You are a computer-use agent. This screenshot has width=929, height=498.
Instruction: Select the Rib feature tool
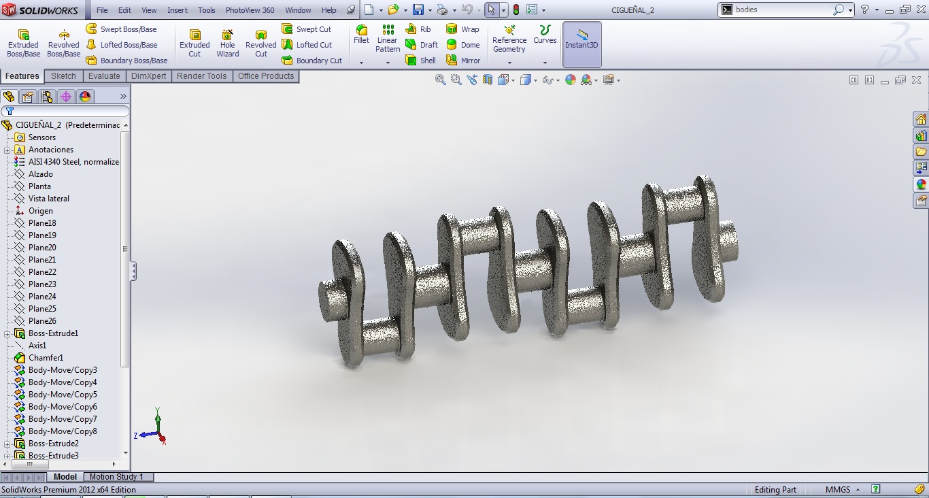point(418,29)
